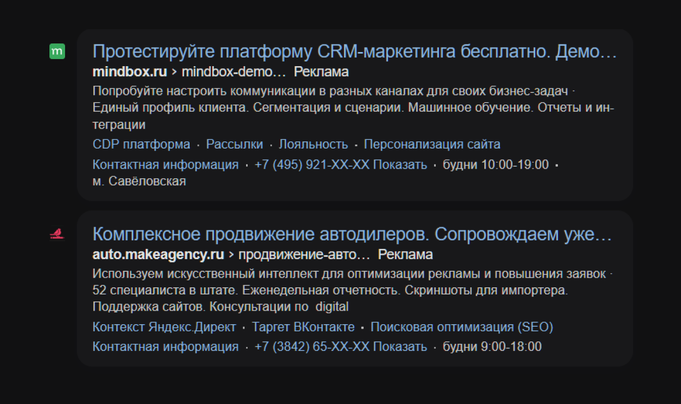Open Make Agency Контактная информация link
Screen dimensions: 681x404
point(165,347)
